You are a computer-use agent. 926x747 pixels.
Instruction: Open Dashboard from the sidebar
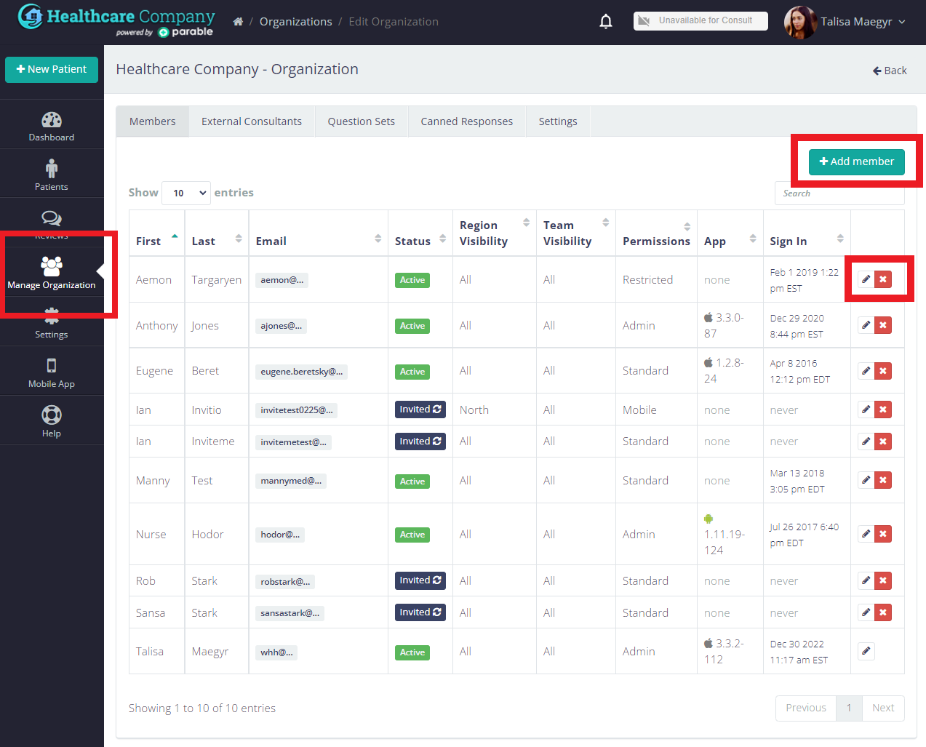52,126
